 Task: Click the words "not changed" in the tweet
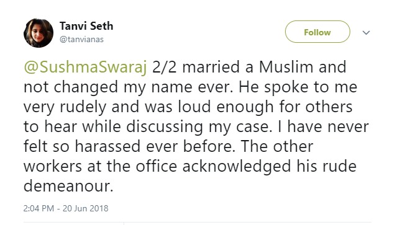pyautogui.click(x=71, y=87)
